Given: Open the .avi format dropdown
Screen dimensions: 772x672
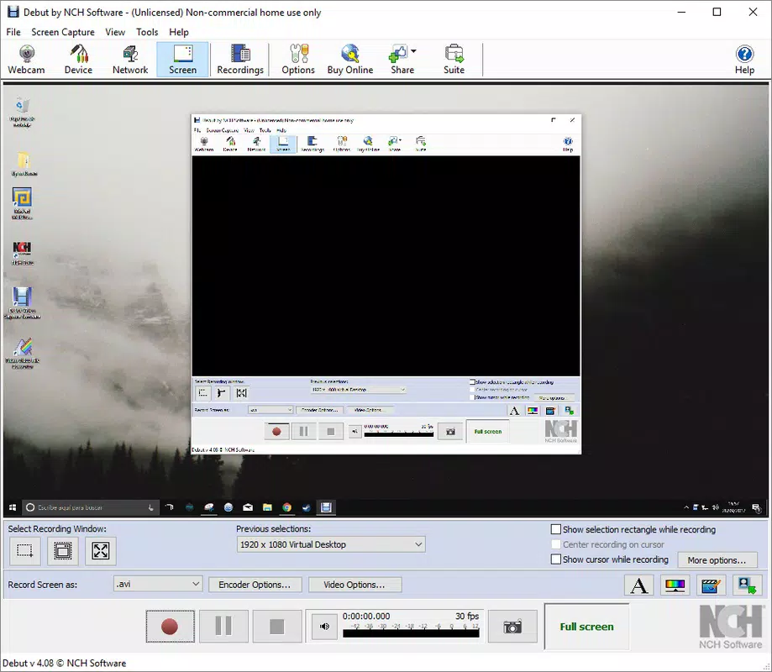Looking at the screenshot, I should point(158,585).
